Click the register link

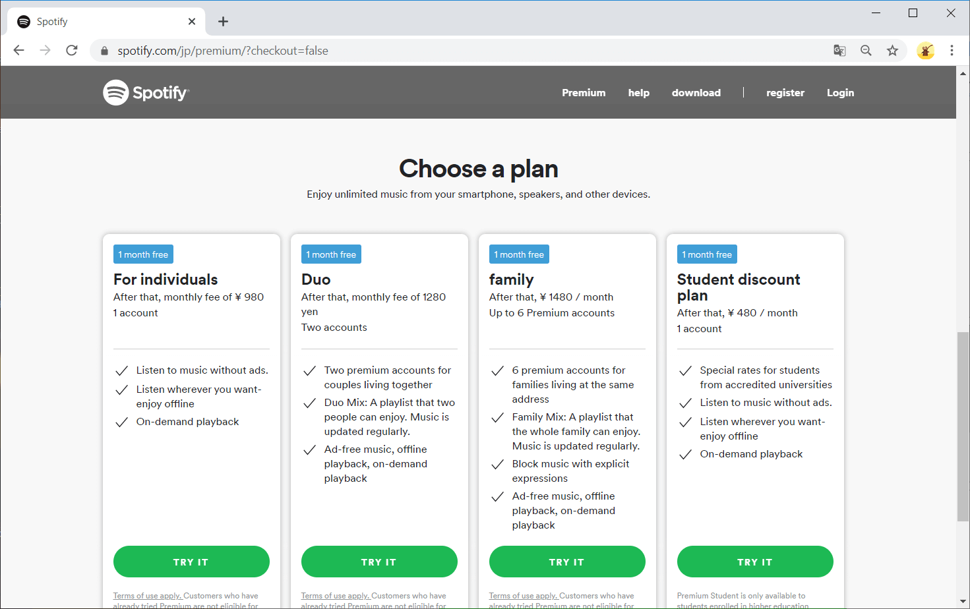click(x=785, y=93)
